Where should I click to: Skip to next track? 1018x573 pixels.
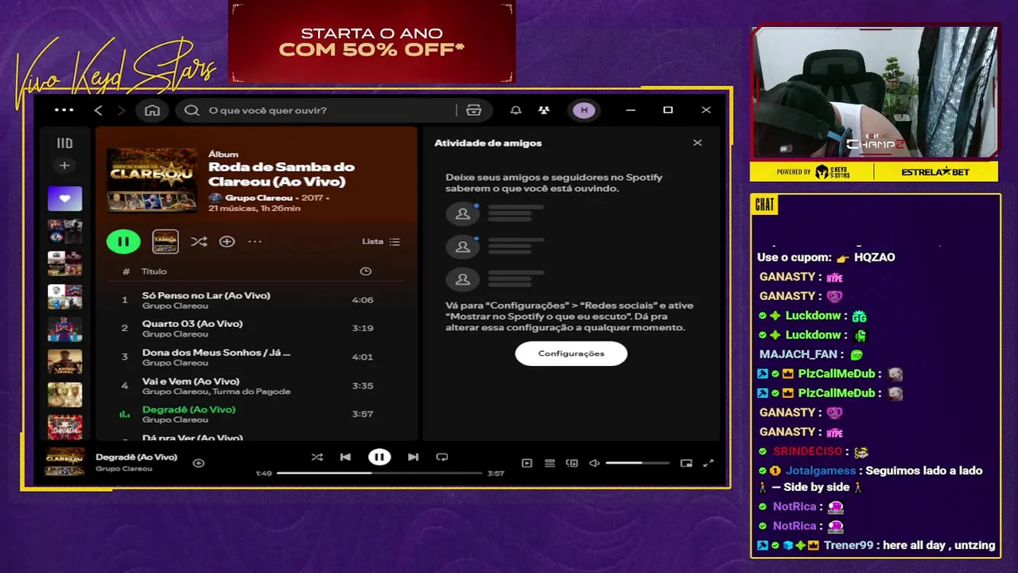pyautogui.click(x=413, y=457)
